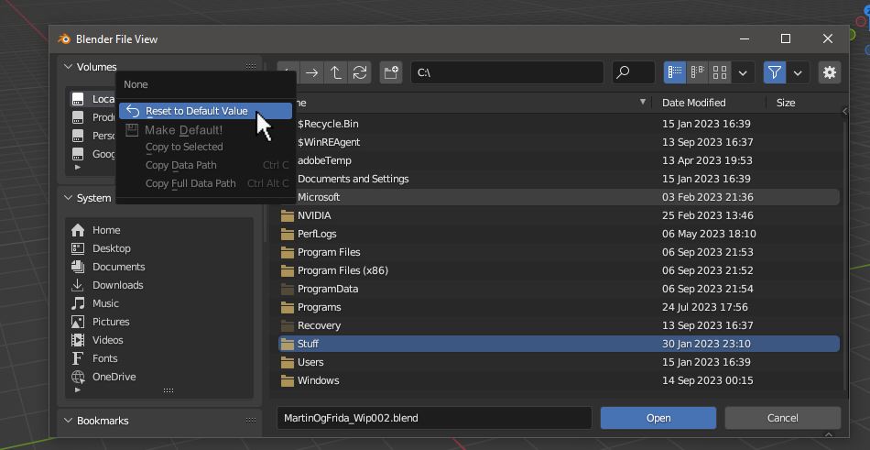Select the volume starting with Perso
The width and height of the screenshot is (870, 450).
[93, 137]
